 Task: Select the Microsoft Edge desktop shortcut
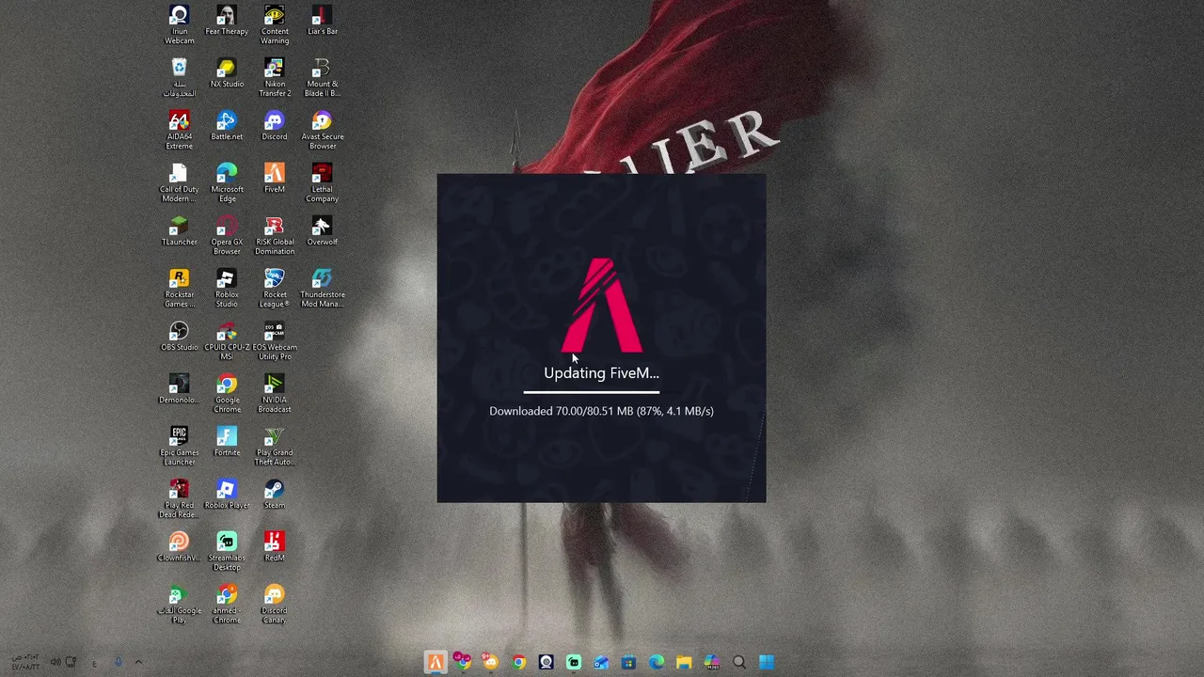227,182
